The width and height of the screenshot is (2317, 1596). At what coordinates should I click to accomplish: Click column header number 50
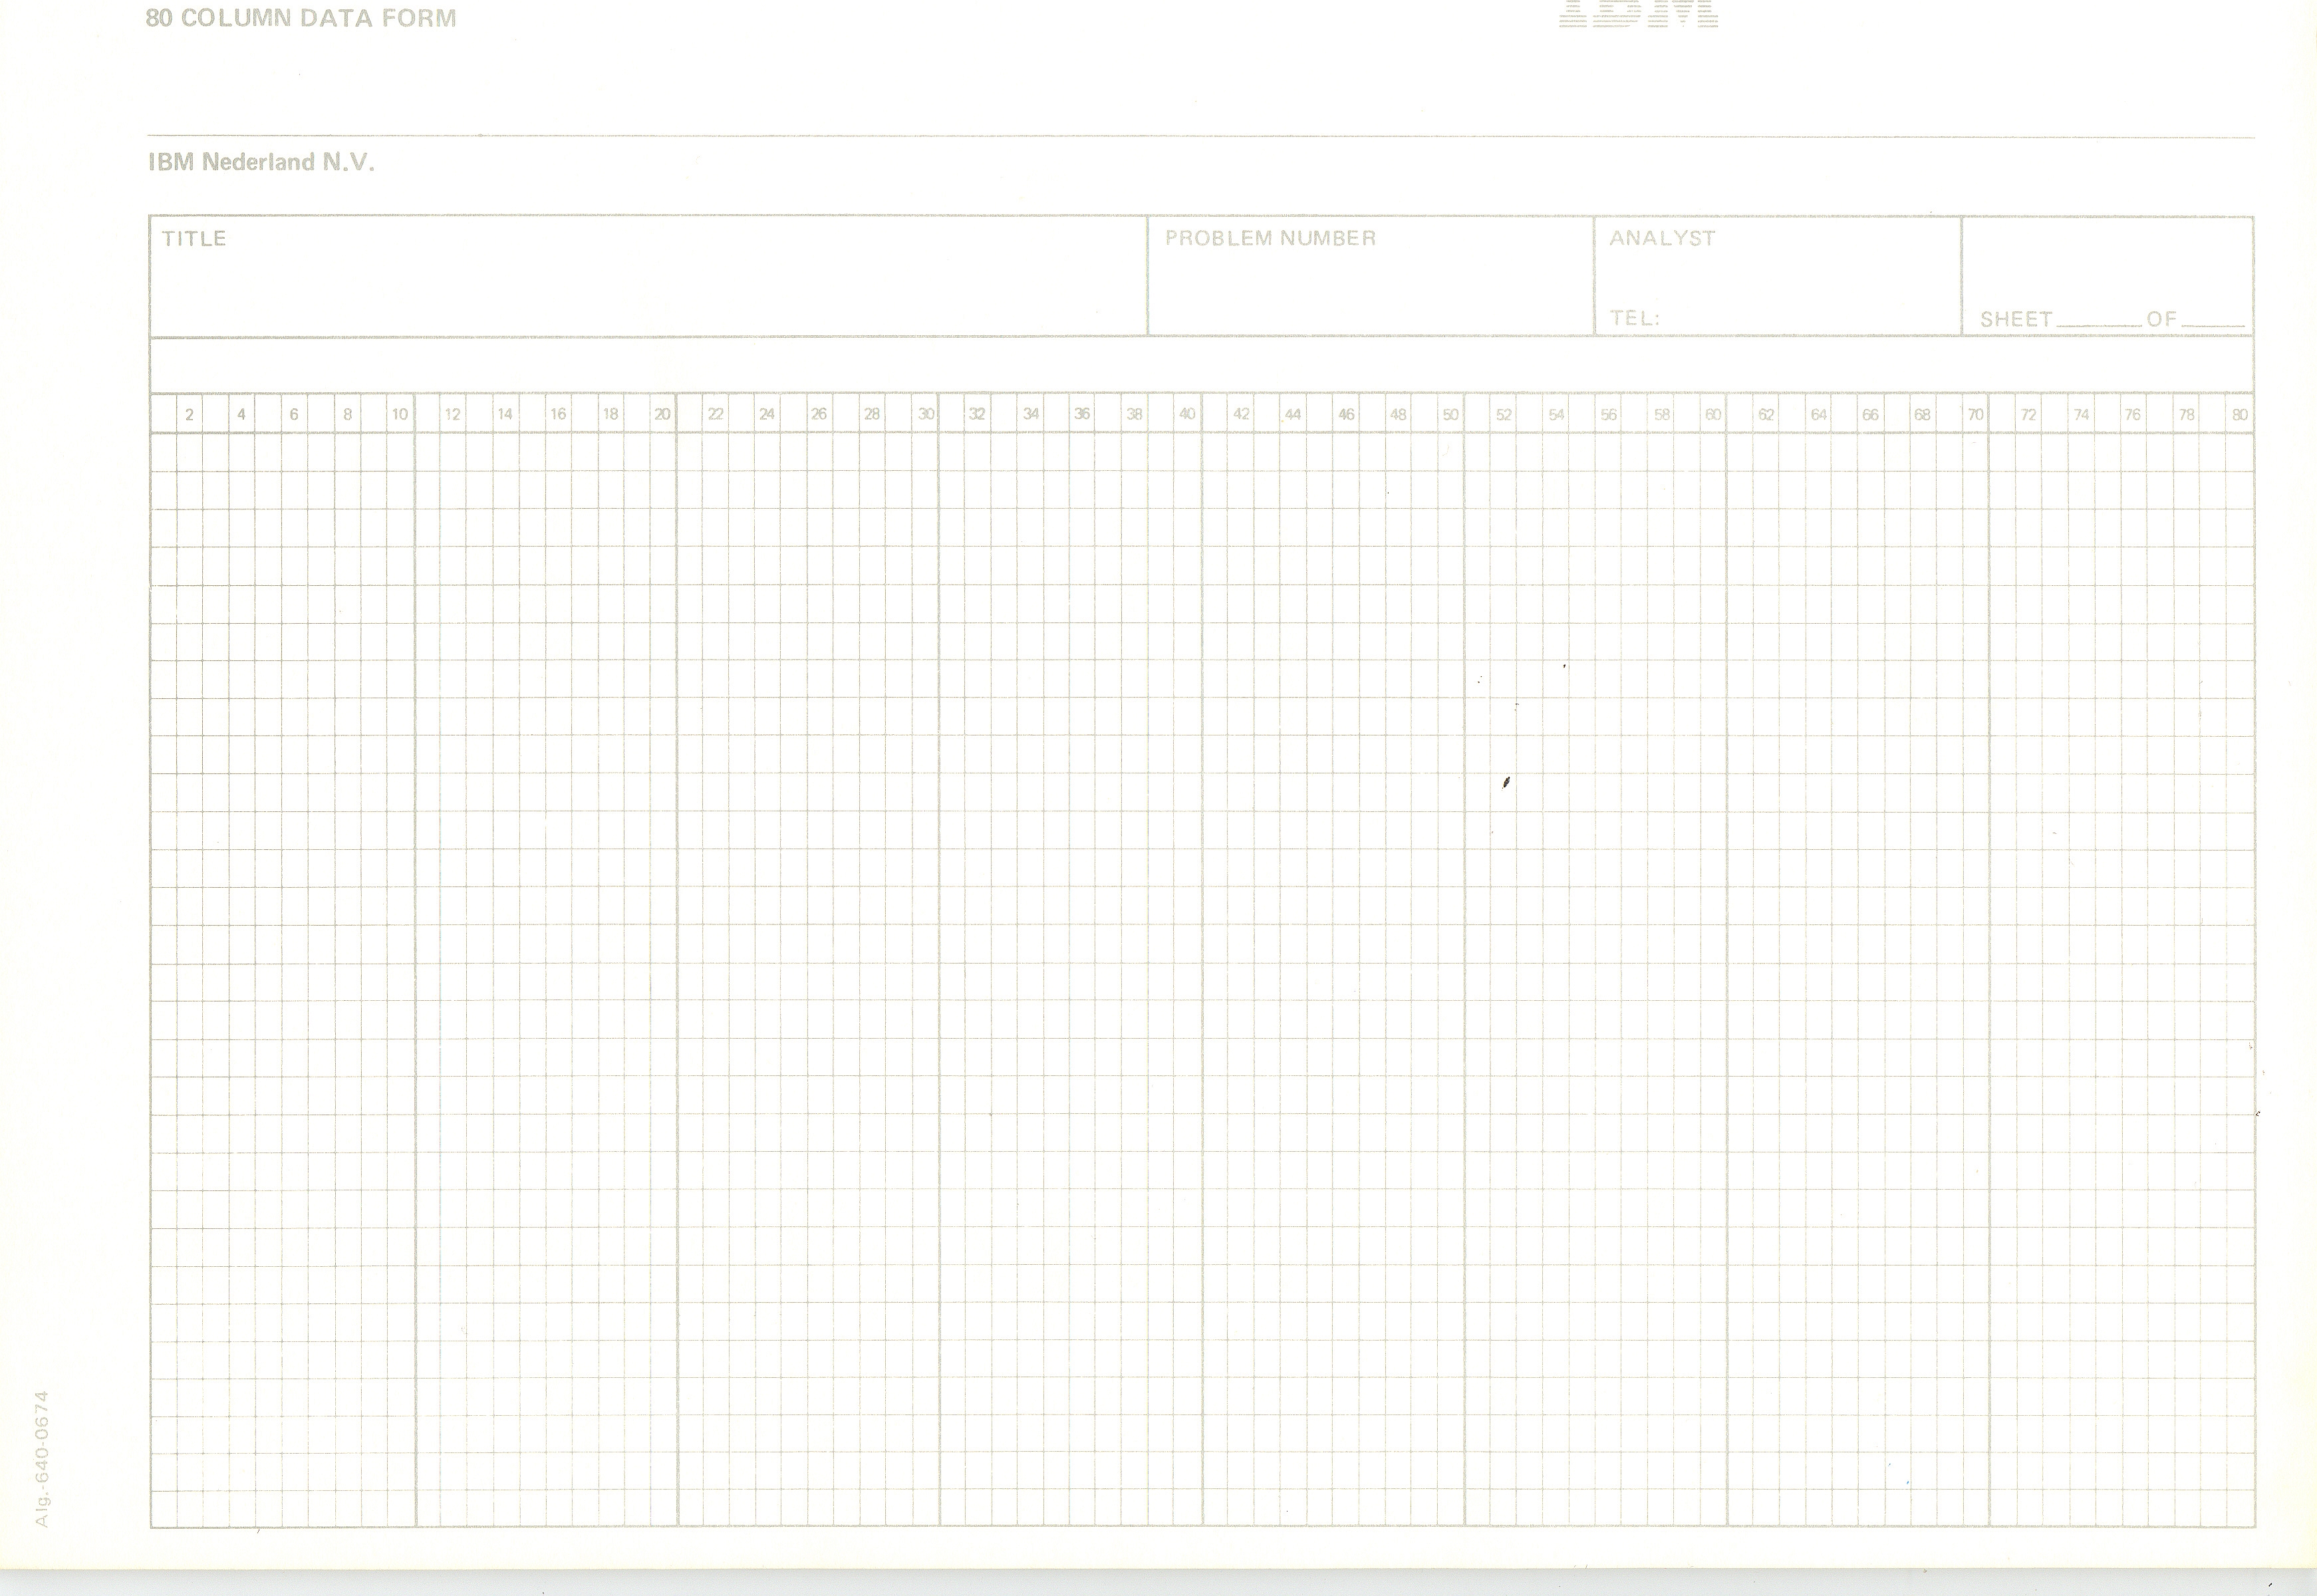(x=1450, y=415)
